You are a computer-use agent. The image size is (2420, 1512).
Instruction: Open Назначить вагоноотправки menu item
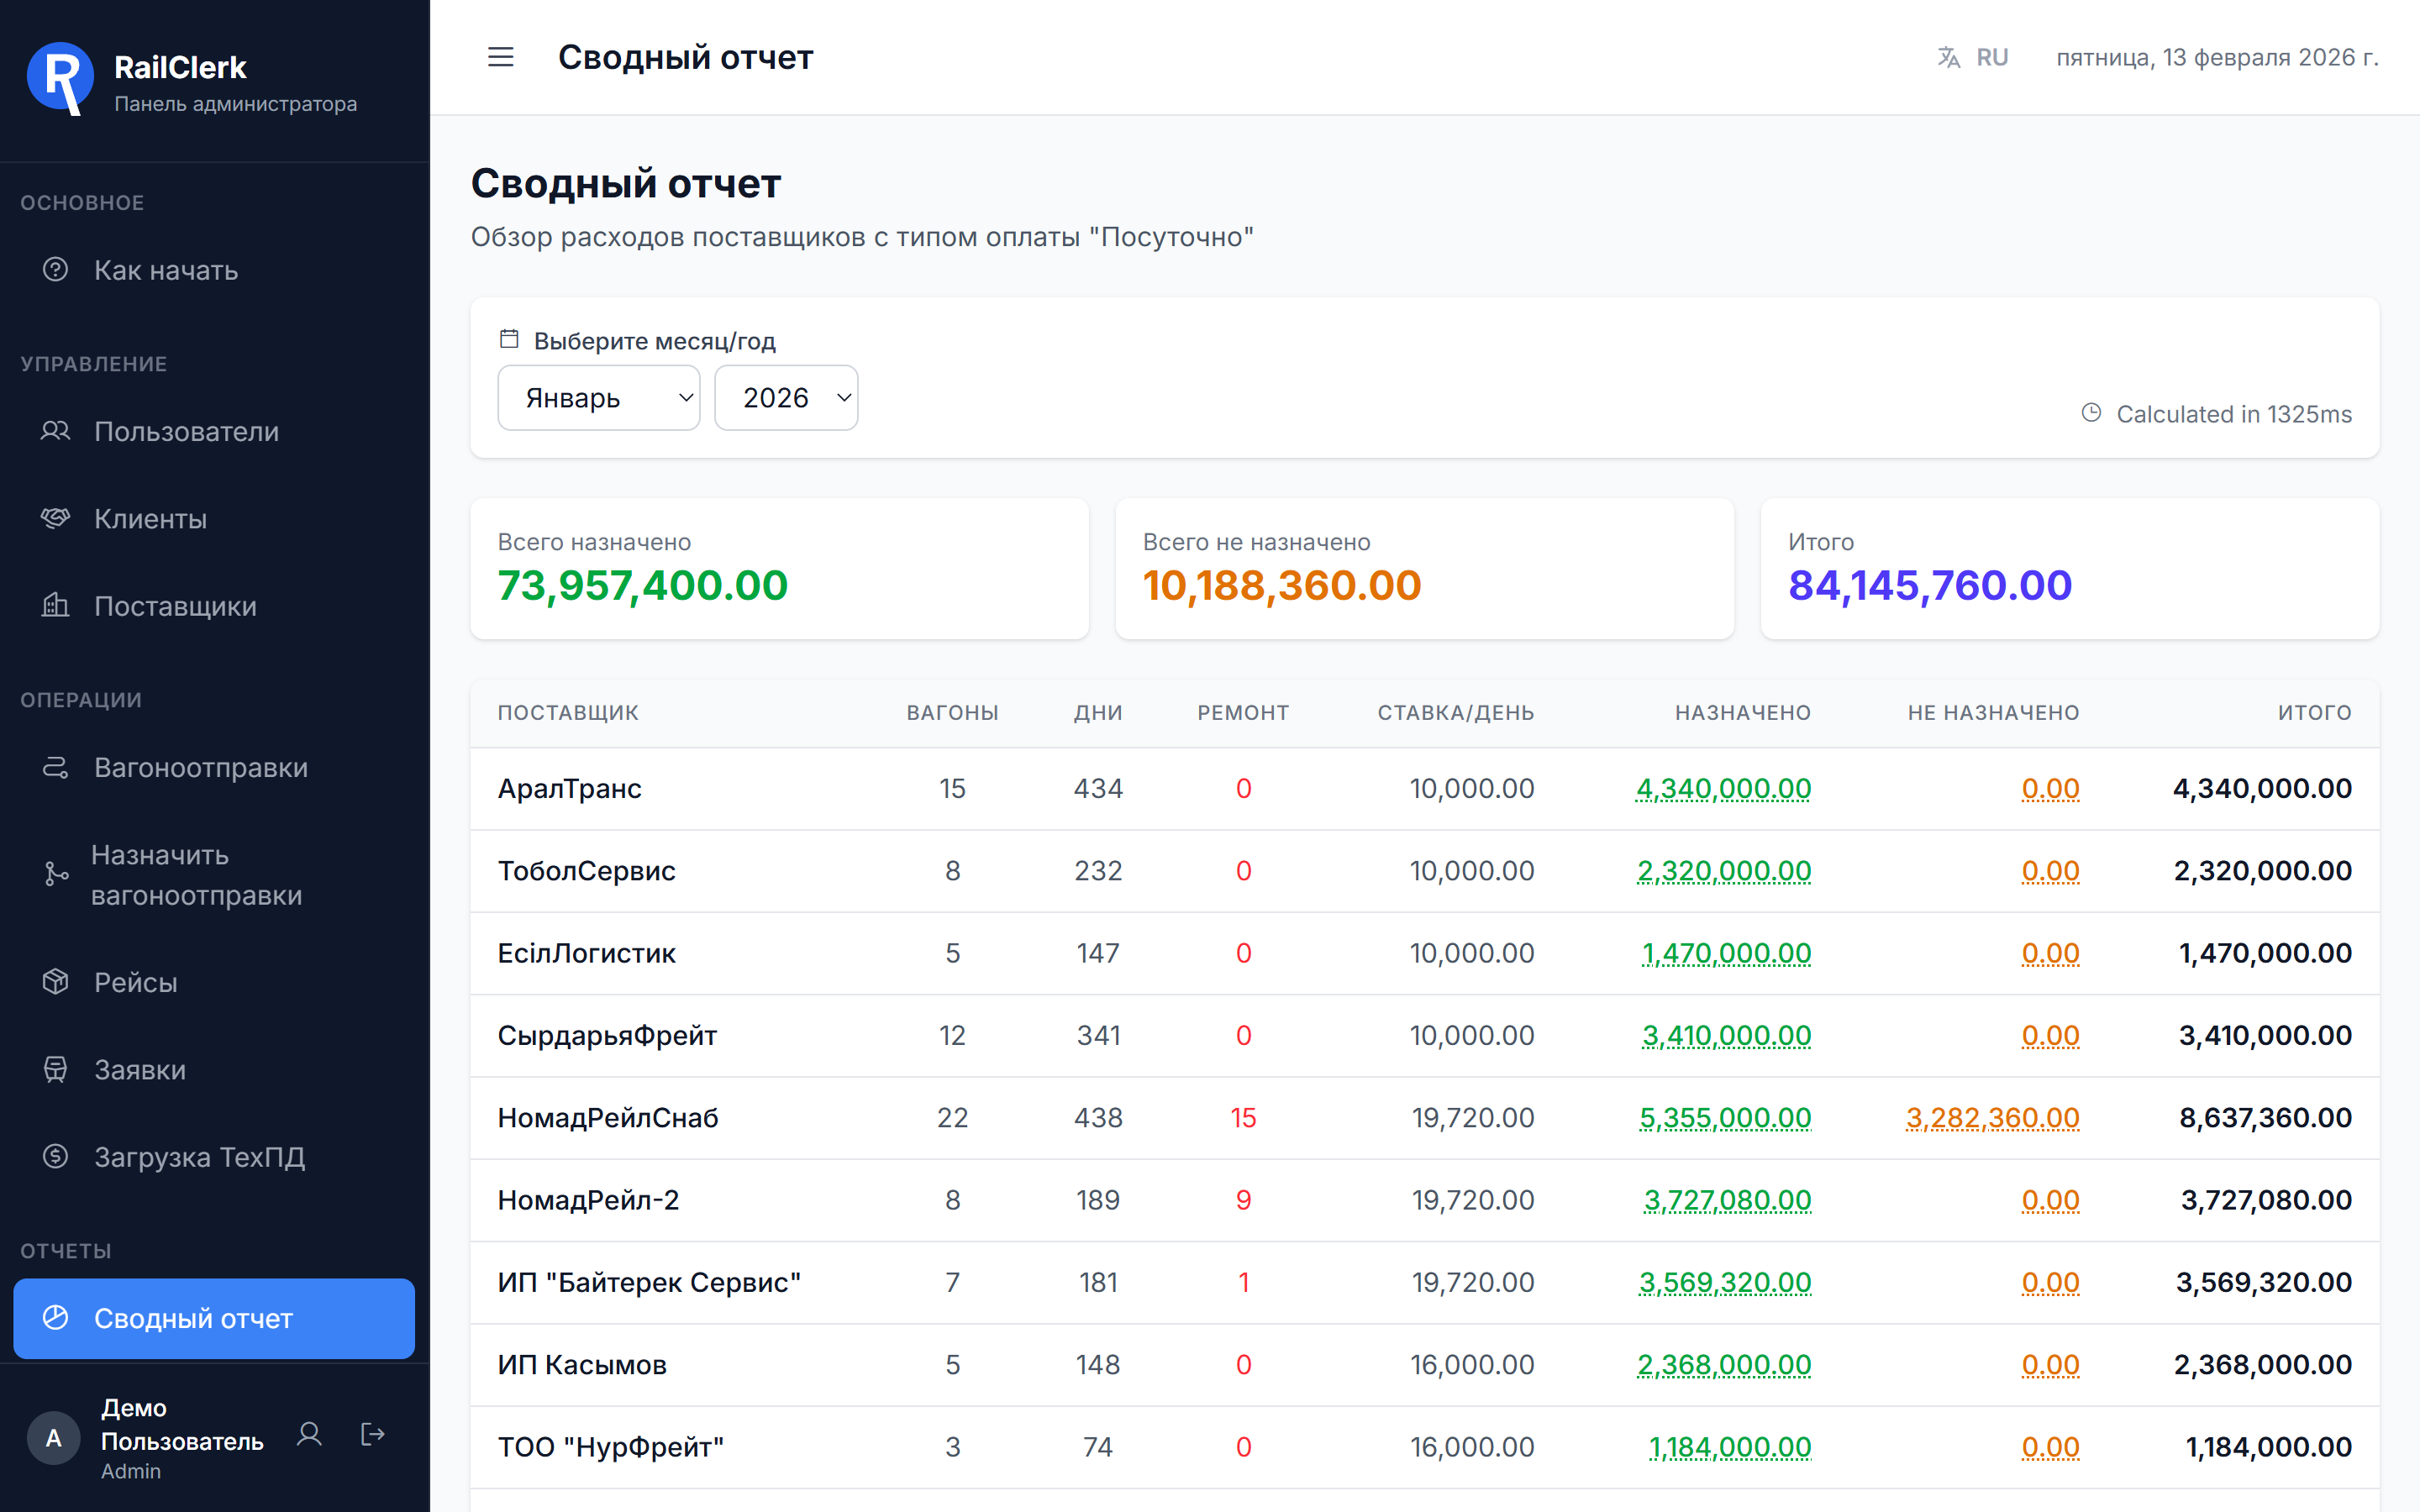(196, 875)
